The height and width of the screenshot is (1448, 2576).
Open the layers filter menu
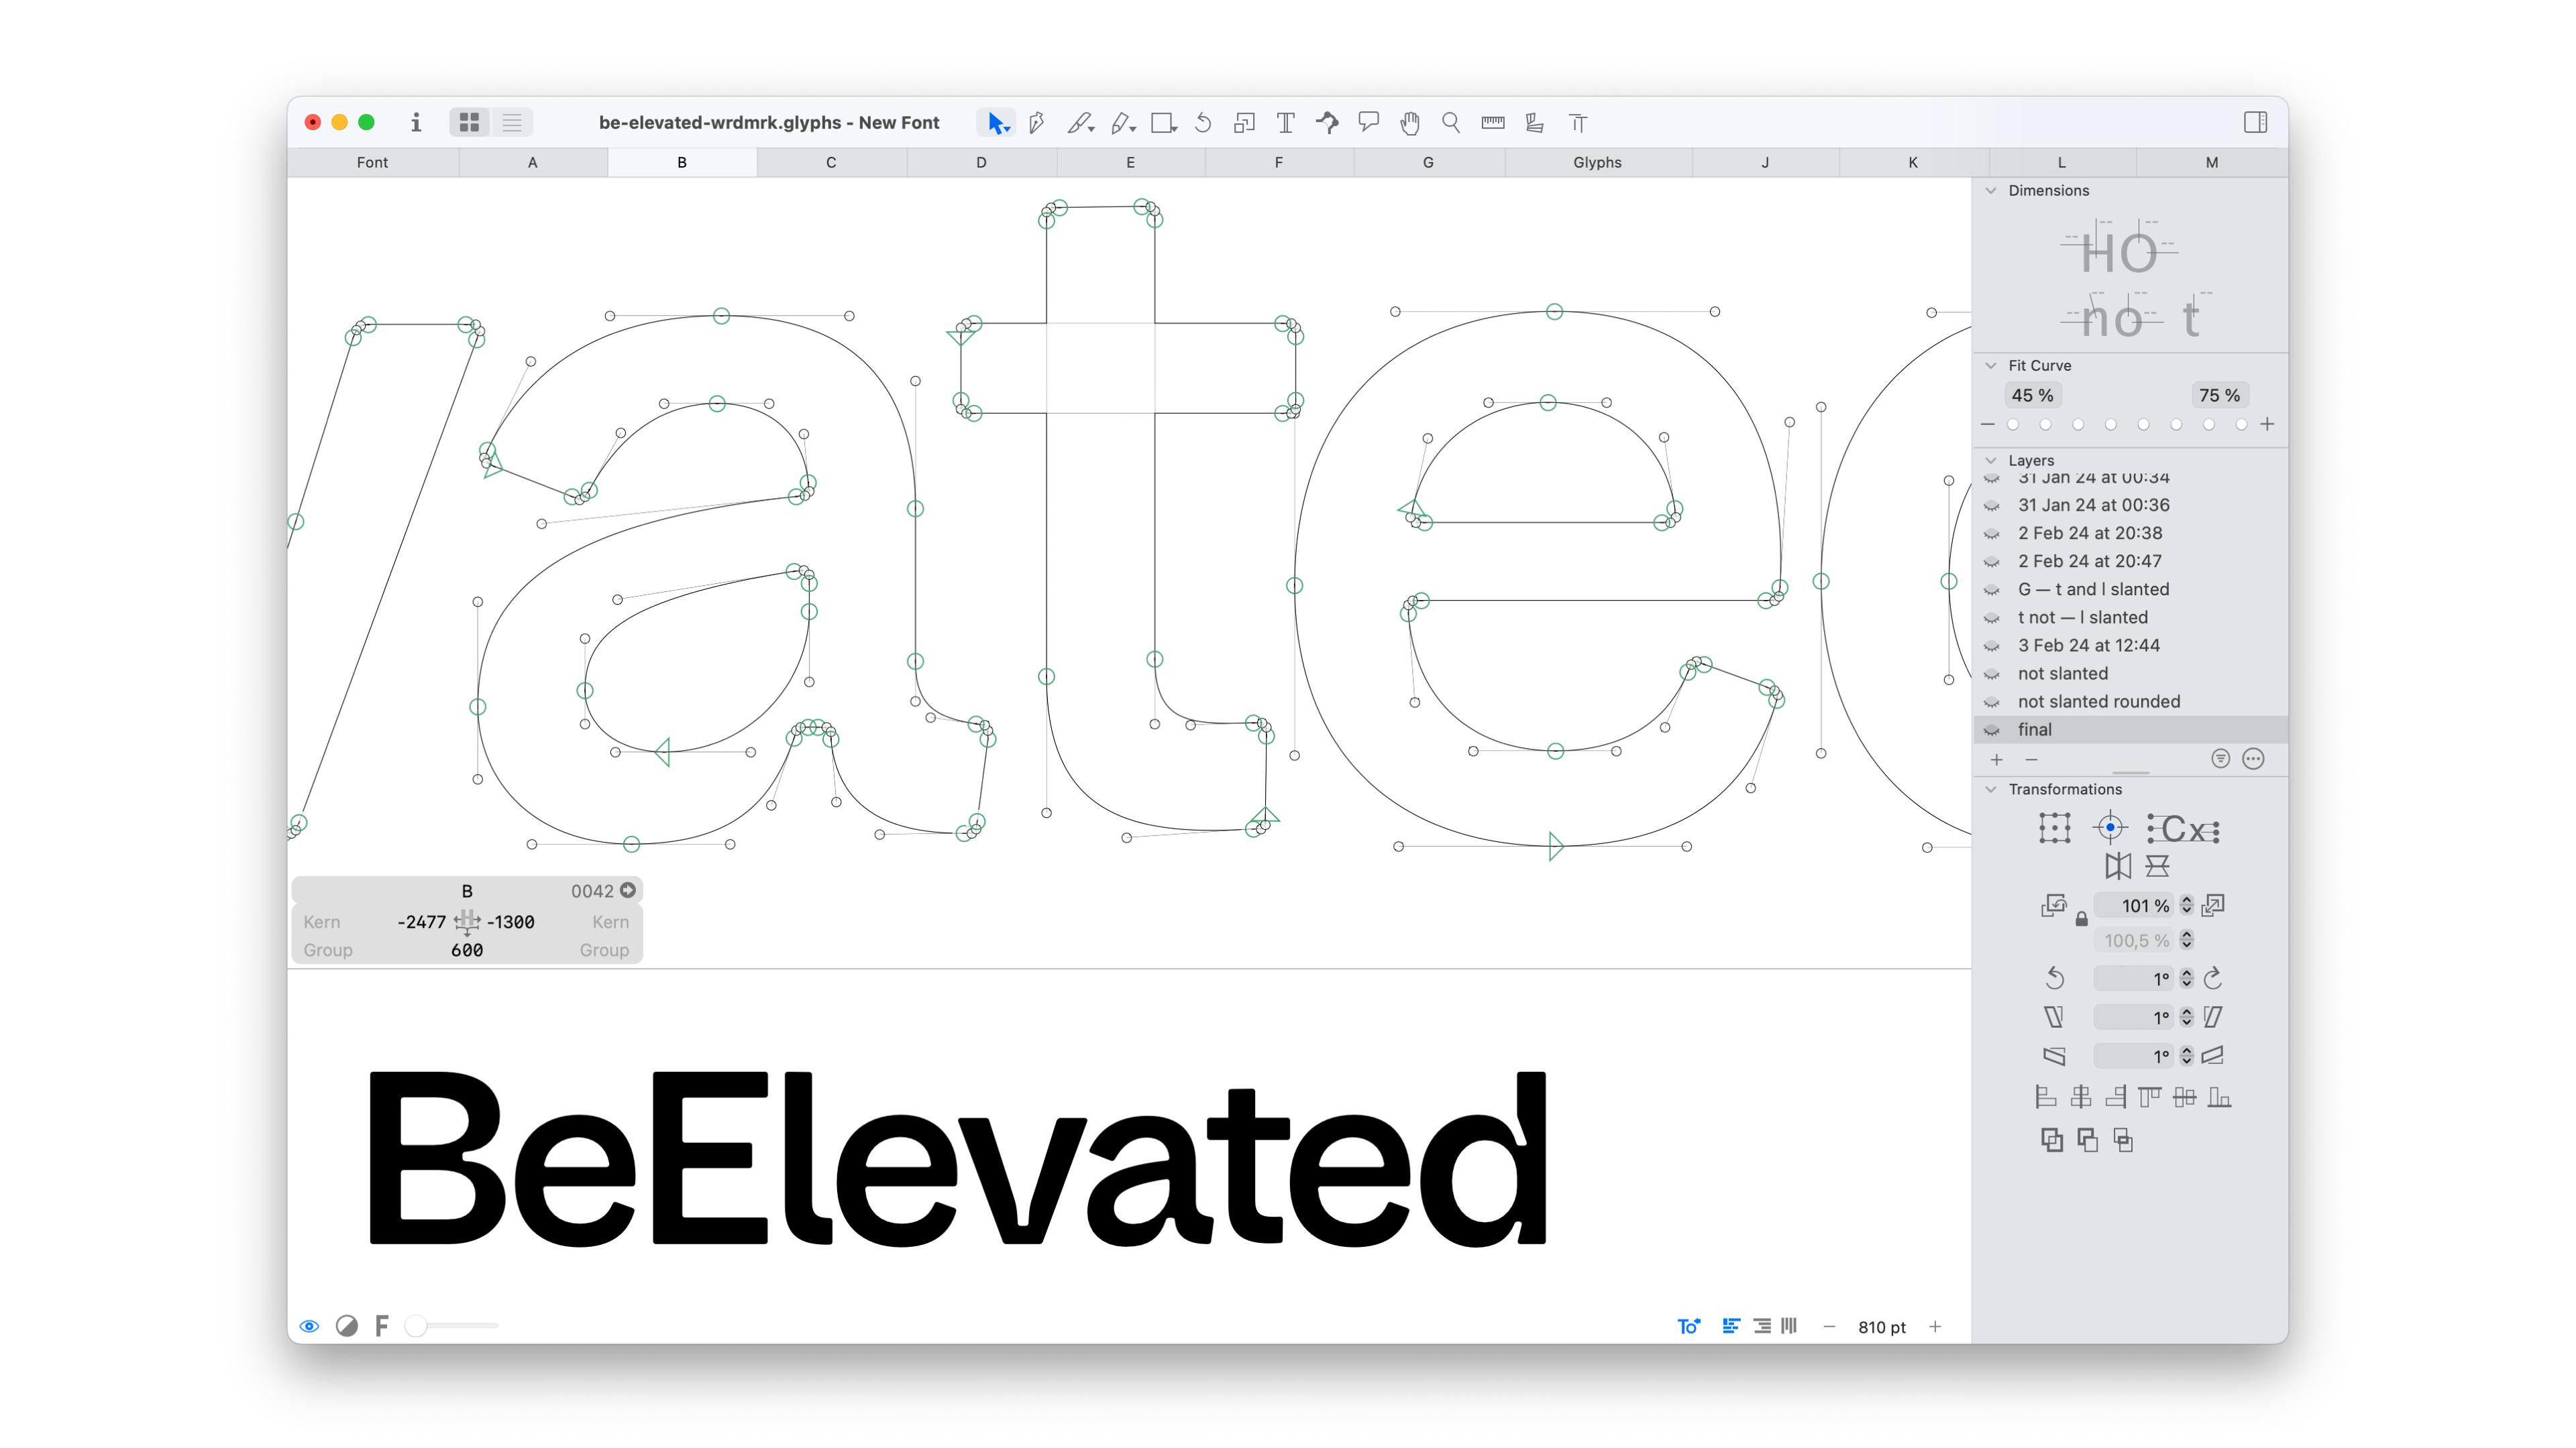tap(2221, 760)
